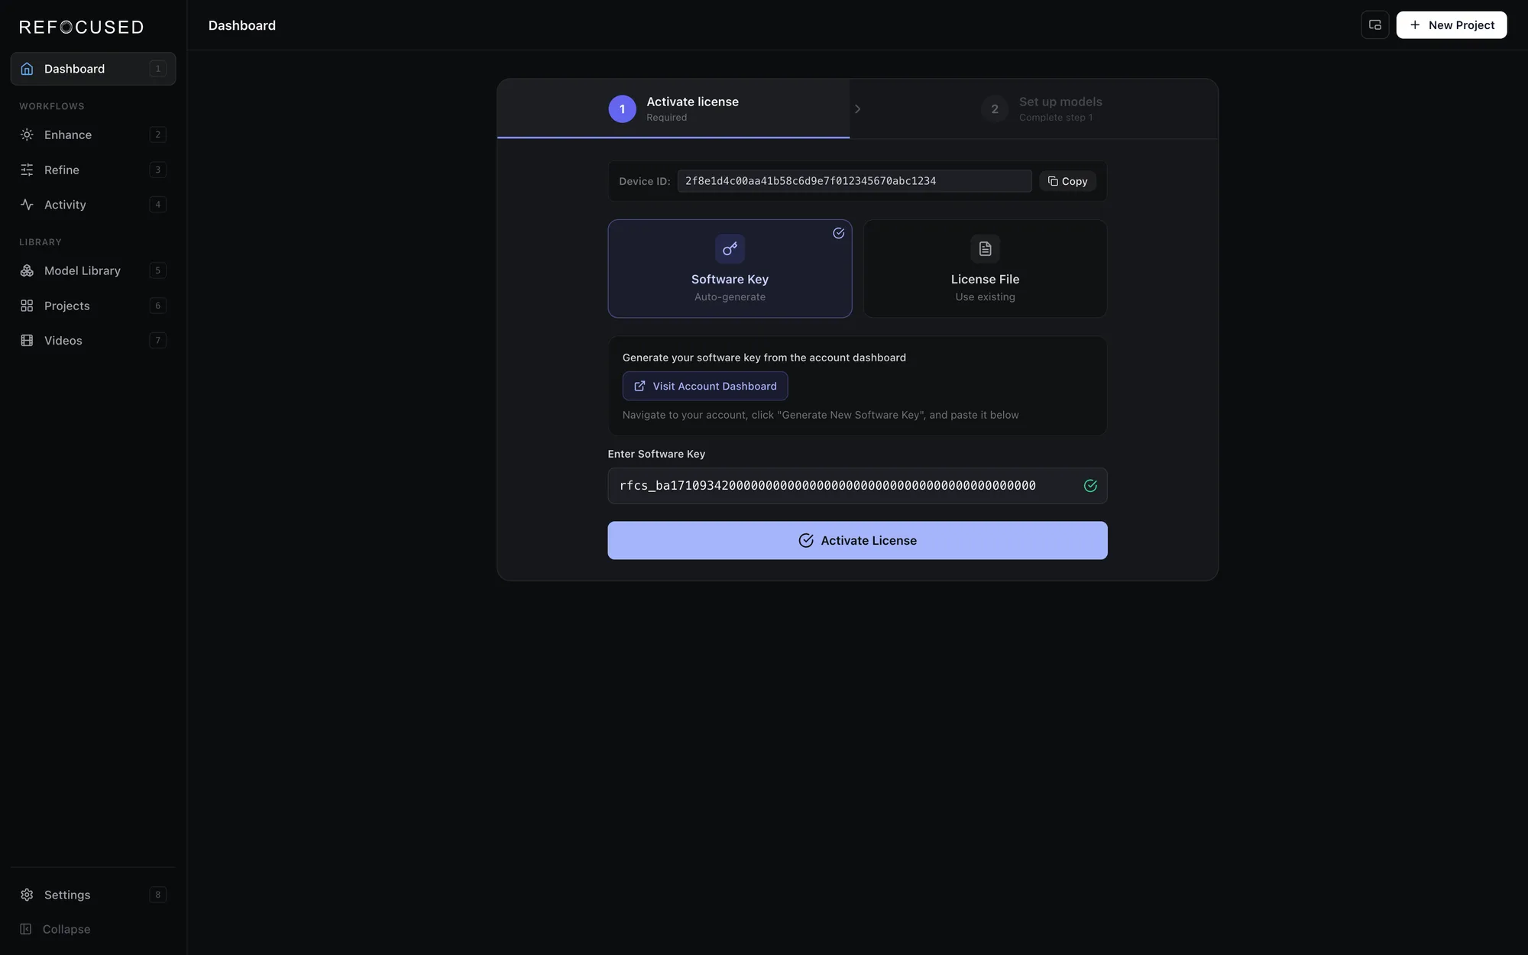This screenshot has width=1528, height=955.
Task: Open the Model Library
Action: pos(93,270)
